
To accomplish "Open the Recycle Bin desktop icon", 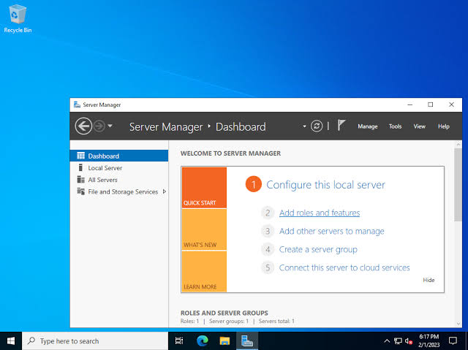I will click(x=18, y=18).
